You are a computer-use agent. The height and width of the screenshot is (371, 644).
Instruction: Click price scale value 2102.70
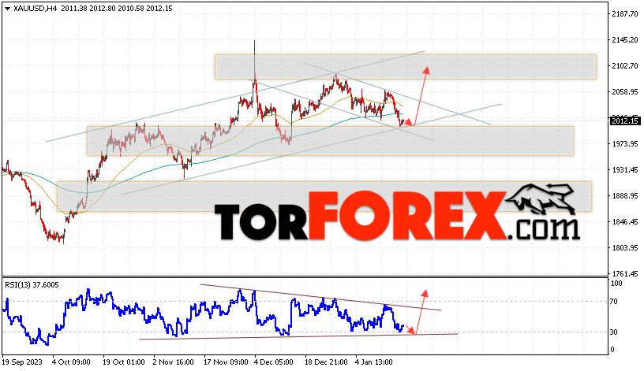(625, 65)
